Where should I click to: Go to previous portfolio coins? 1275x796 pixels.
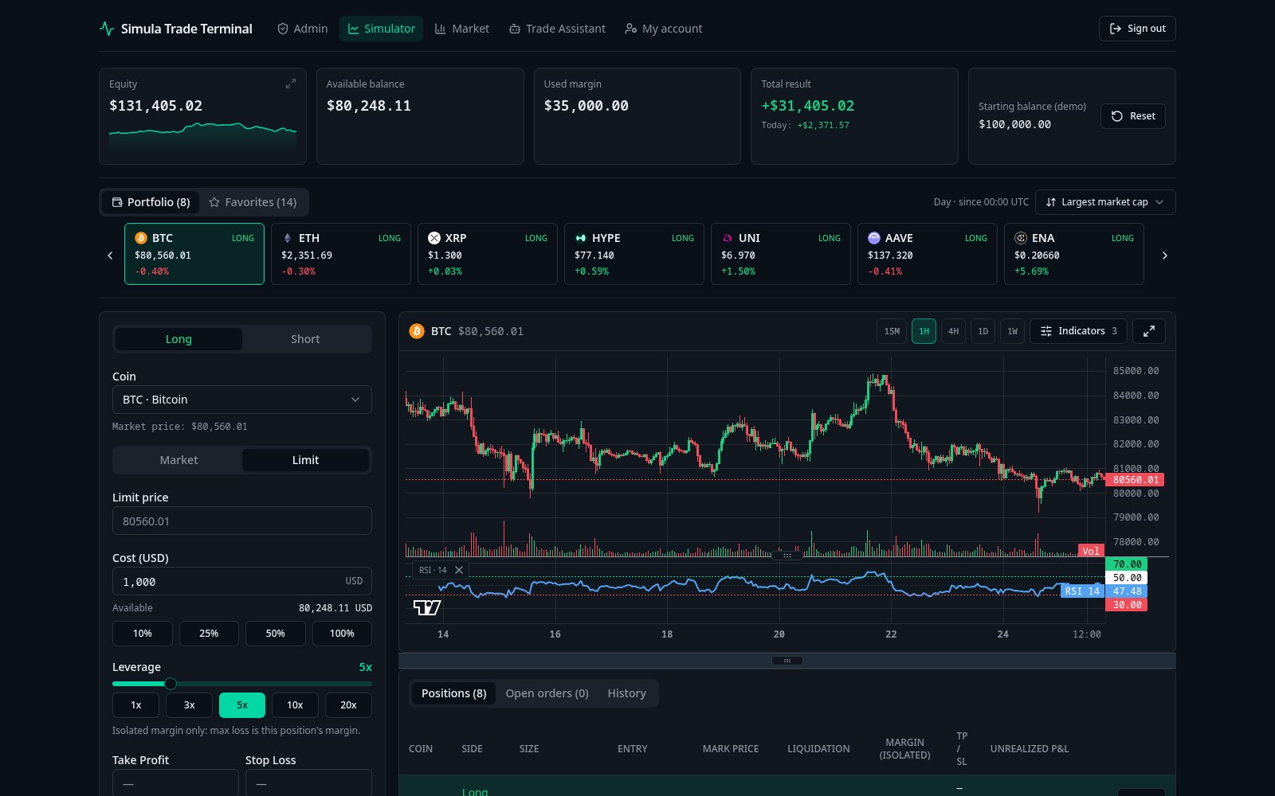click(110, 256)
